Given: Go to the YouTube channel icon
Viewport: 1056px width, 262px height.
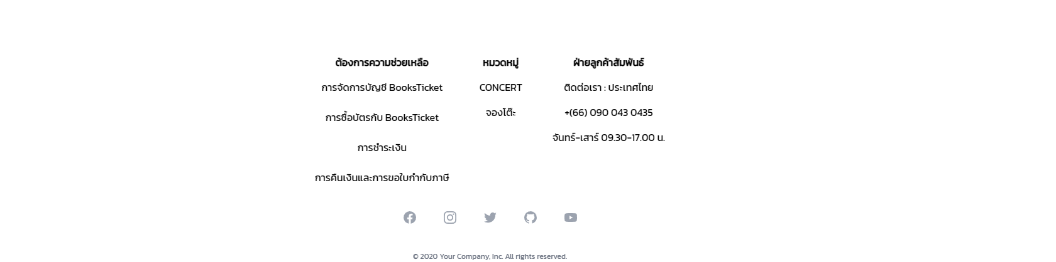Looking at the screenshot, I should [571, 217].
